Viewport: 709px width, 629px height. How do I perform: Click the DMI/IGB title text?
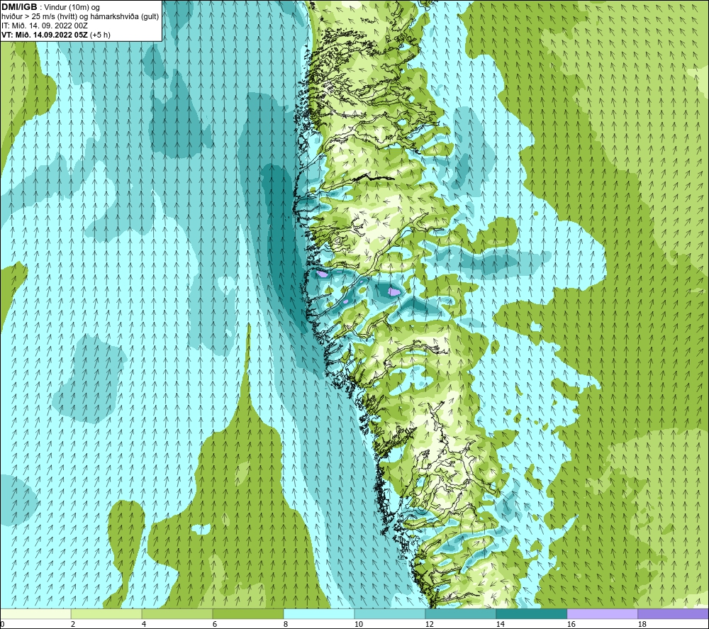(19, 7)
